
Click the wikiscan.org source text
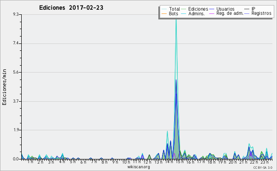click(x=138, y=167)
